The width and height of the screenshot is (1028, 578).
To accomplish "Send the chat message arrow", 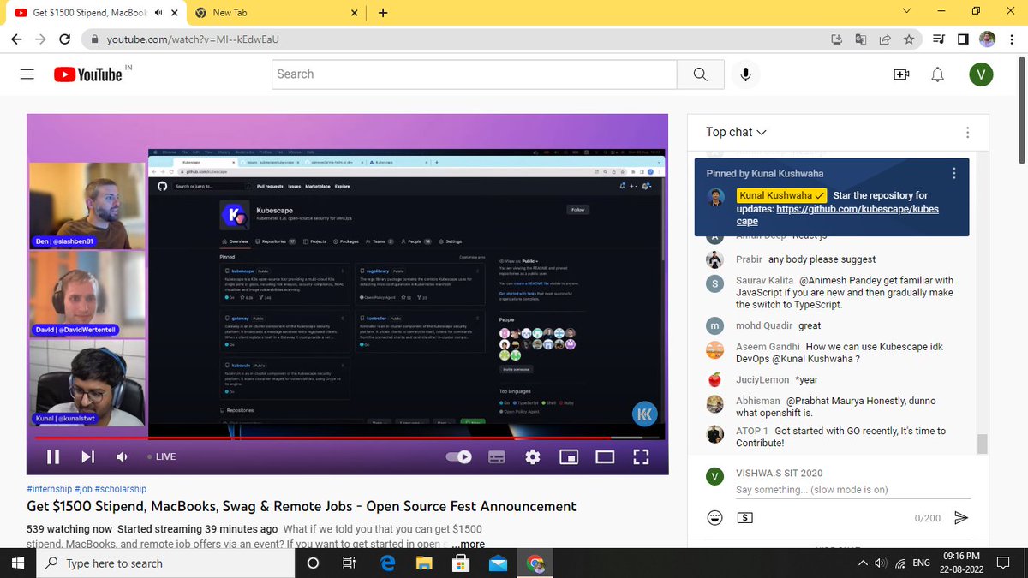I will pyautogui.click(x=961, y=518).
